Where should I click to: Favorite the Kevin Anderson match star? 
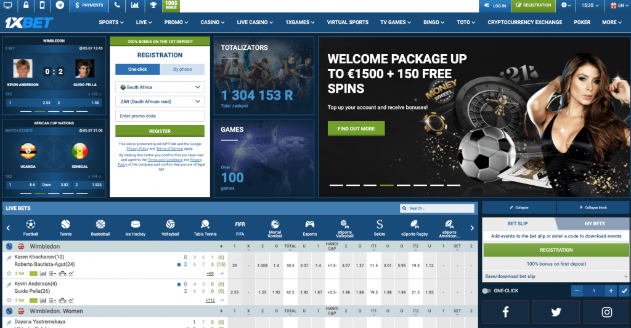click(x=9, y=300)
